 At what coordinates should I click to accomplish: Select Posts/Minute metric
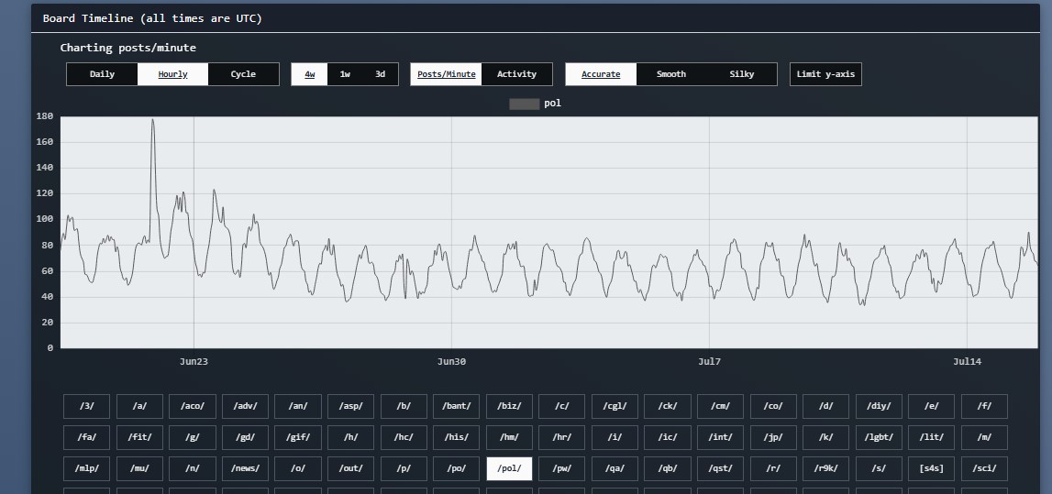[x=446, y=74]
